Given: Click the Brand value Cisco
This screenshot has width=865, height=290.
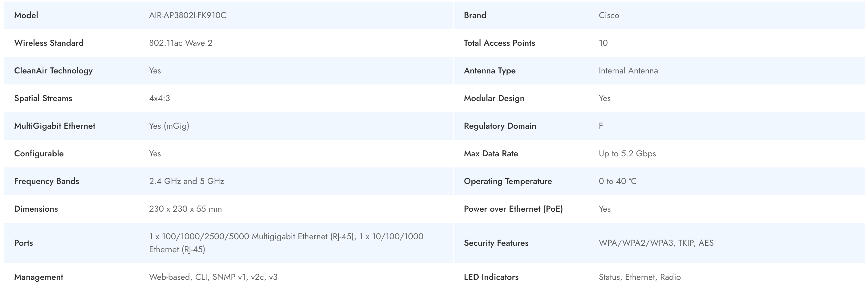Looking at the screenshot, I should [x=608, y=15].
